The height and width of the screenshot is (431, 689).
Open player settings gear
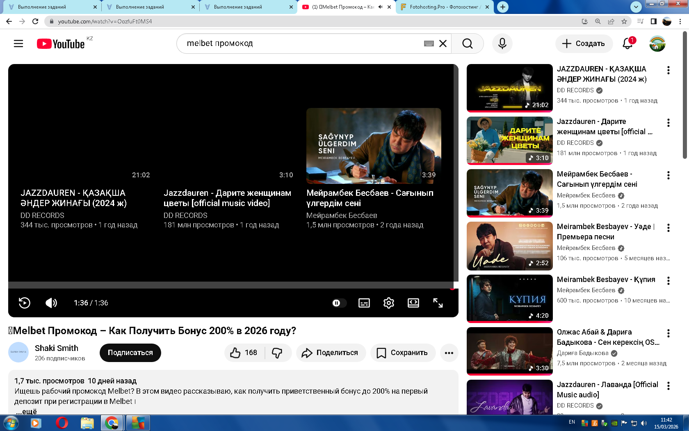coord(389,303)
